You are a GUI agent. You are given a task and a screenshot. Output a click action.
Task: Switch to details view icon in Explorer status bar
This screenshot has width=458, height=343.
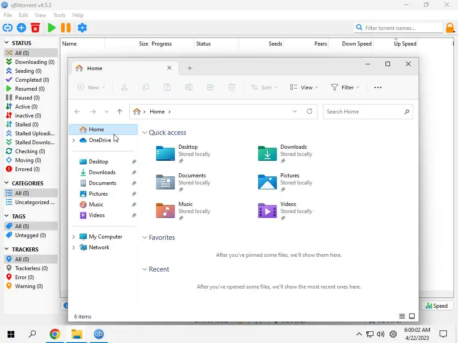click(402, 317)
